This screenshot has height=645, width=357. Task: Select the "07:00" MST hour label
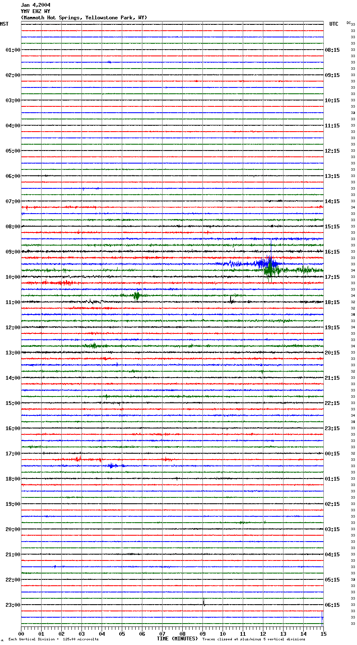coord(13,201)
